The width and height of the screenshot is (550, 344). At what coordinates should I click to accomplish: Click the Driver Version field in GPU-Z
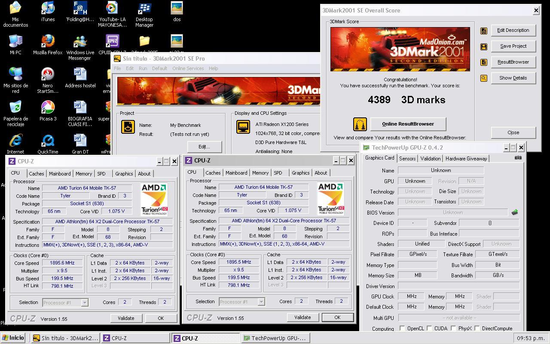[x=458, y=286]
